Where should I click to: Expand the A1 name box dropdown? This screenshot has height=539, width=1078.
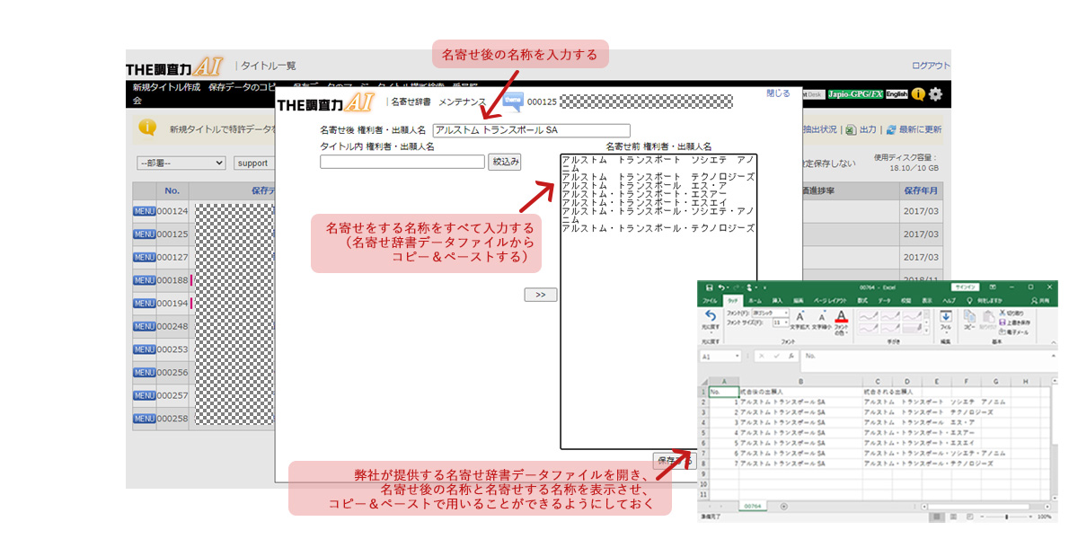pos(737,356)
